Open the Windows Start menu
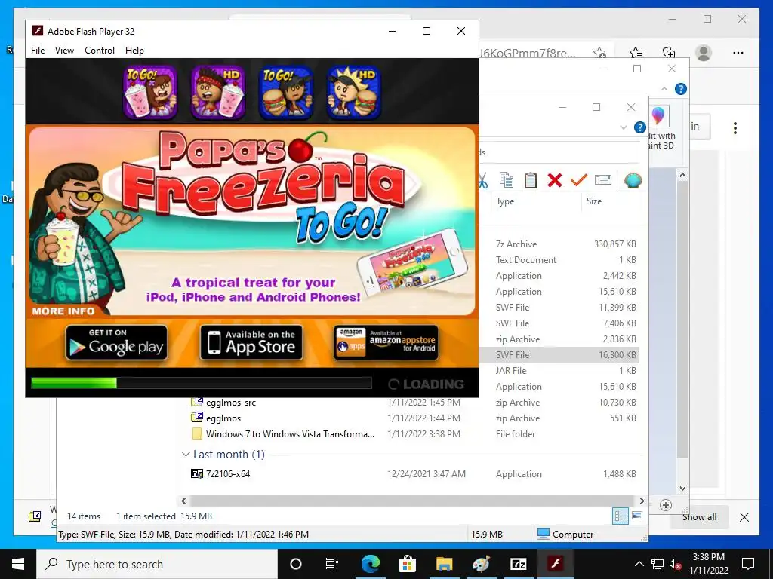Screen dimensions: 773x579 pyautogui.click(x=18, y=564)
